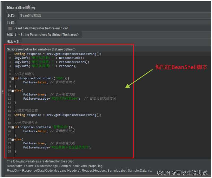The height and width of the screenshot is (178, 212).
Task: Click the BeanShell断言 dialog title text
Action: coord(21,7)
